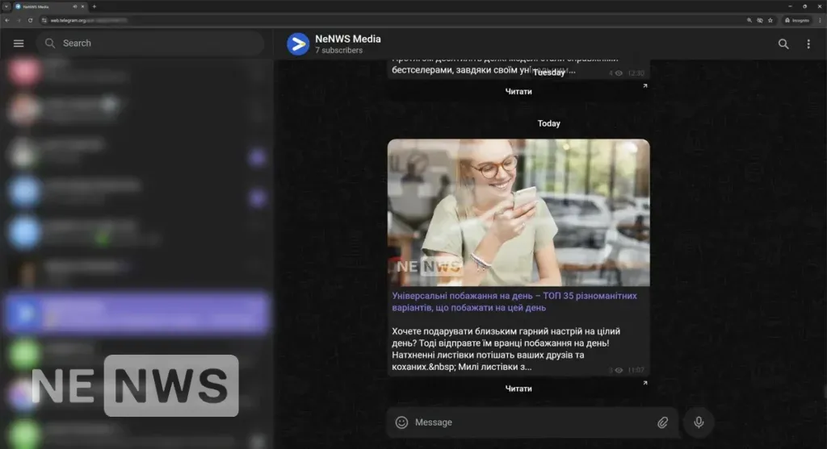This screenshot has height=449, width=827.
Task: Open the photo of woman with phone
Action: coord(518,213)
